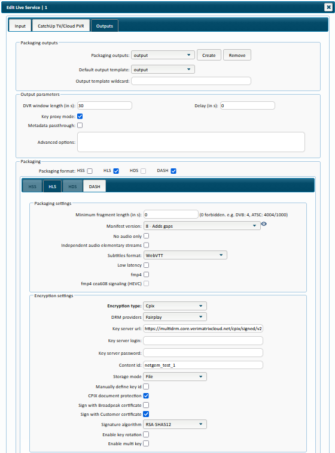The width and height of the screenshot is (335, 453).
Task: Open the Signature algorithm dropdown
Action: tap(175, 424)
